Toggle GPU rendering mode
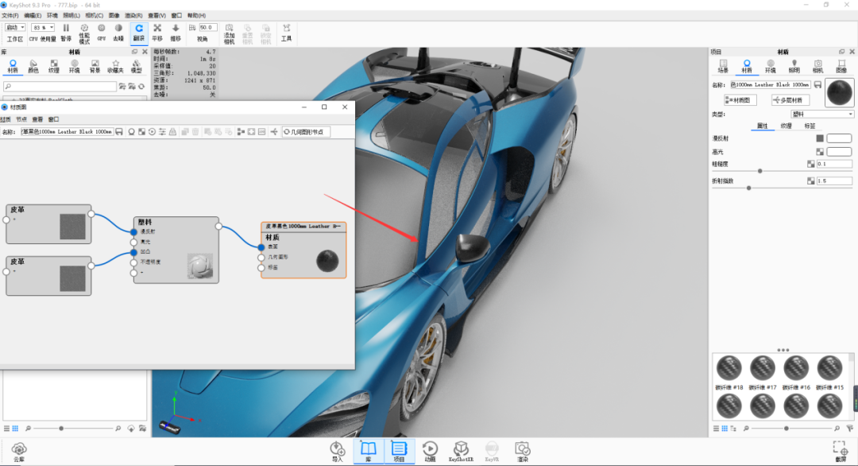 coord(101,33)
